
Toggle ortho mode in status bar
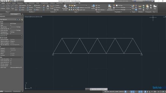pyautogui.click(x=134, y=92)
